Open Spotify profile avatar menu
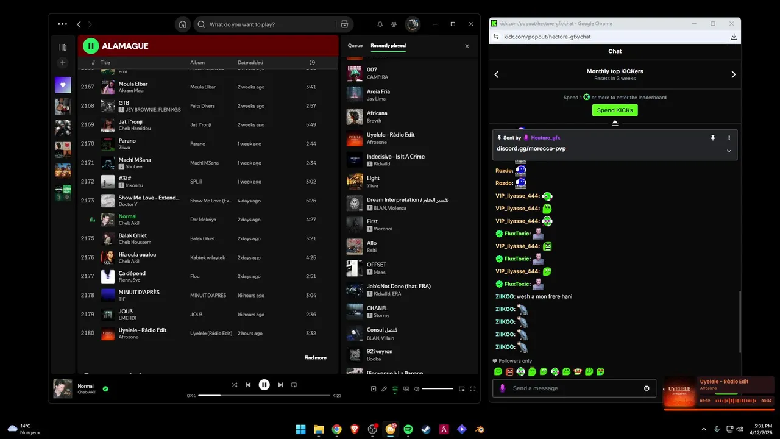Screen dimensions: 780x439 click(413, 24)
